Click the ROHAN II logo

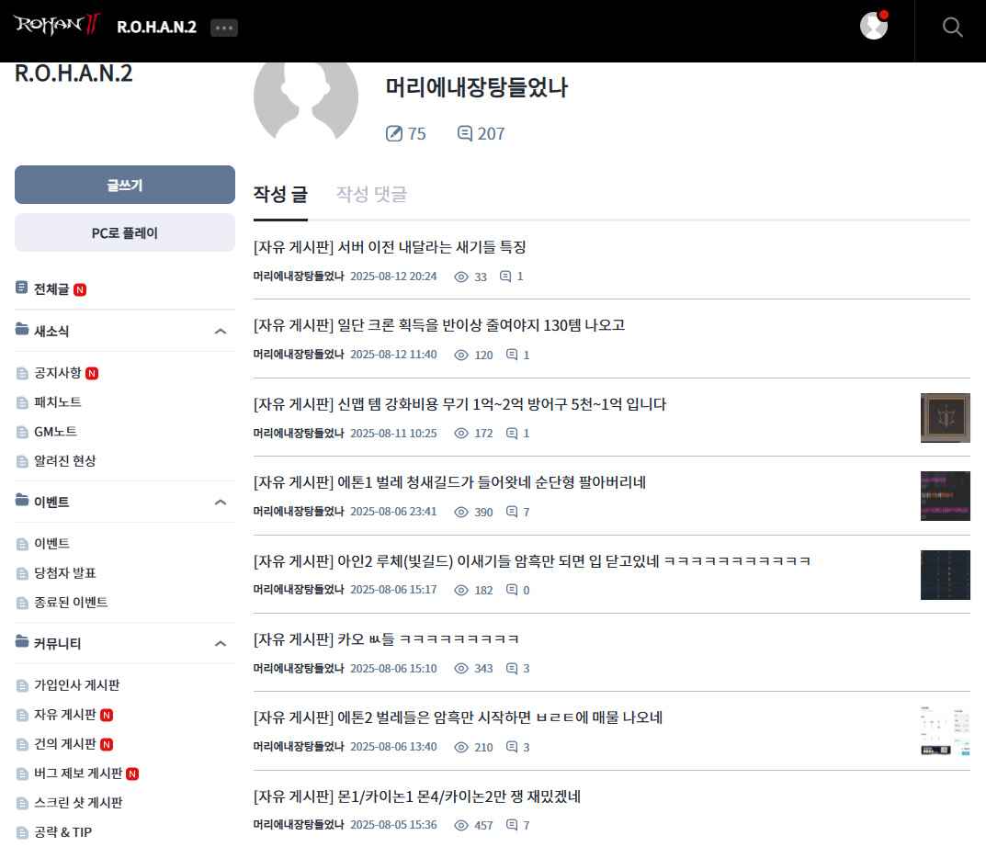coord(57,26)
